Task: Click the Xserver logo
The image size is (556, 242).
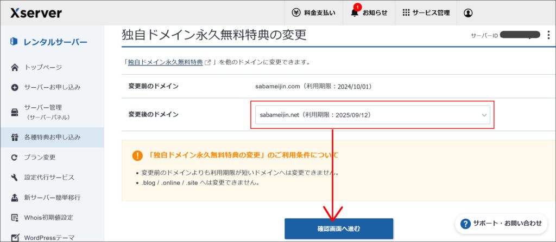Action: point(36,13)
